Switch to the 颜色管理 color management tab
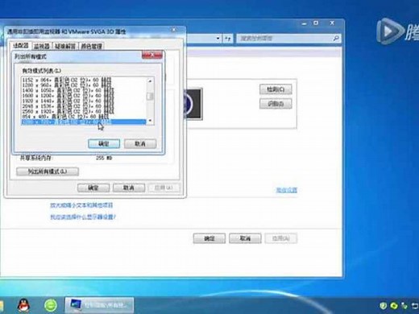This screenshot has width=419, height=314. point(92,46)
